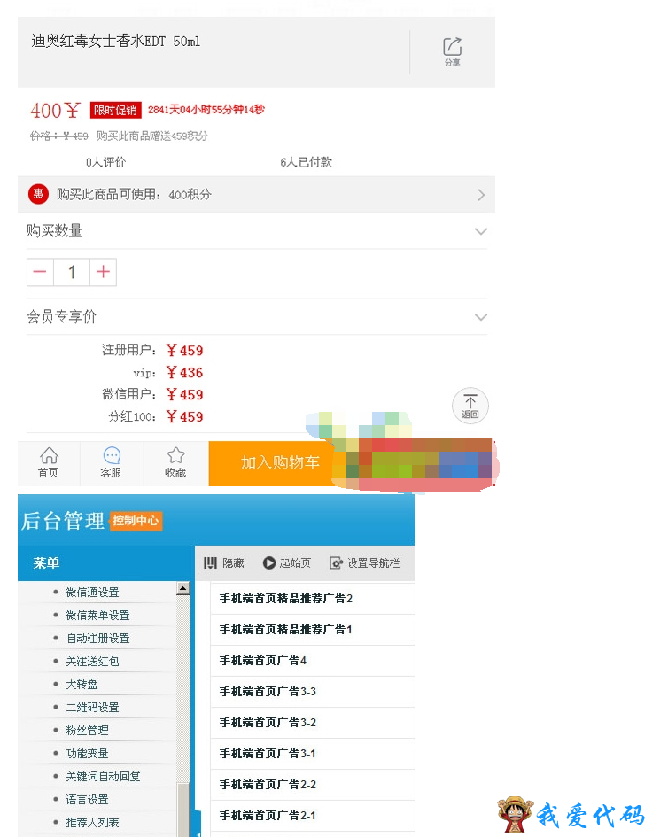Open 大转盘 in the menu
Screen dimensions: 660x837
pos(82,684)
